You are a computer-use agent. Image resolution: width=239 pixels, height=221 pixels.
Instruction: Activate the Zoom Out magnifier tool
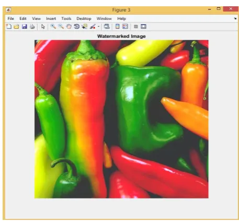pos(61,27)
